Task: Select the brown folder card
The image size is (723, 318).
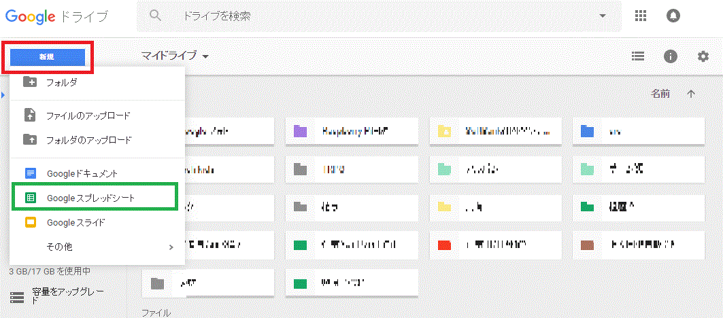Action: (x=639, y=245)
